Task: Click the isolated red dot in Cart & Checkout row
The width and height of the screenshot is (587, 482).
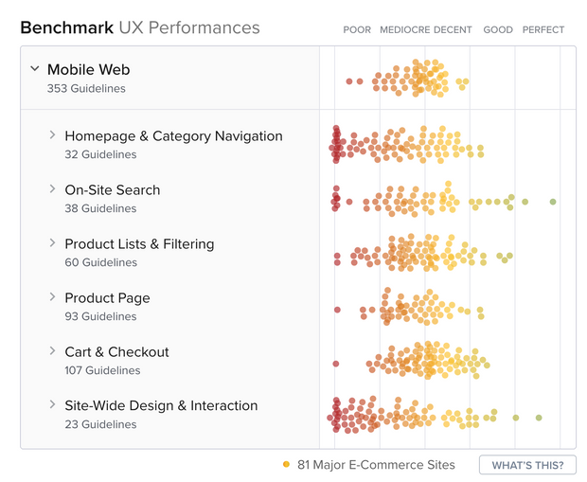Action: click(336, 364)
